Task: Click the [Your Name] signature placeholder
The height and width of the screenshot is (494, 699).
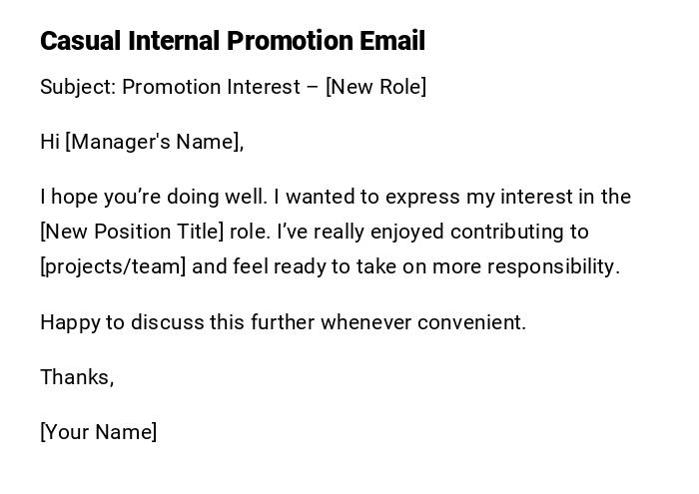Action: click(x=98, y=432)
